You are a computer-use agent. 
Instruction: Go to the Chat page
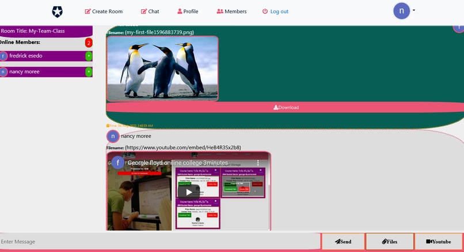[x=150, y=12]
